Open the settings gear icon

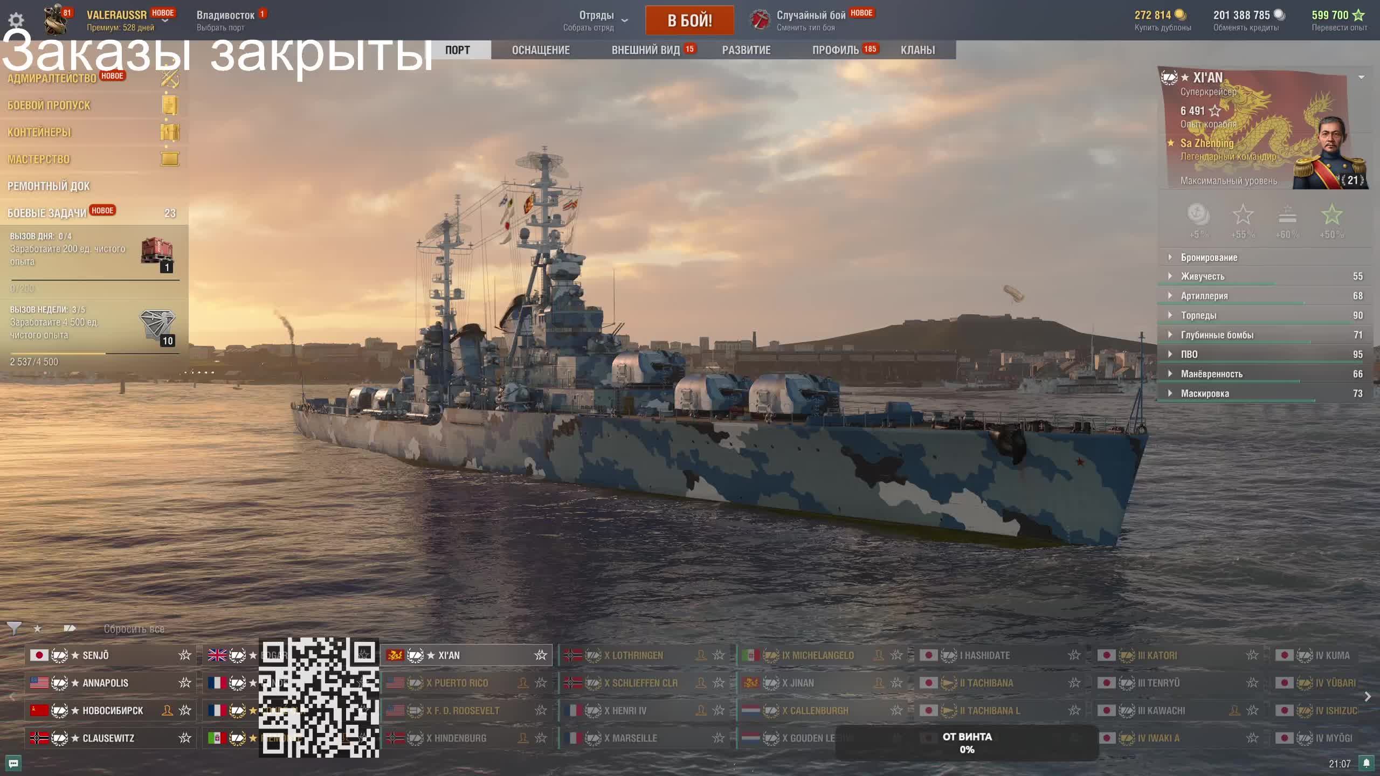coord(16,20)
